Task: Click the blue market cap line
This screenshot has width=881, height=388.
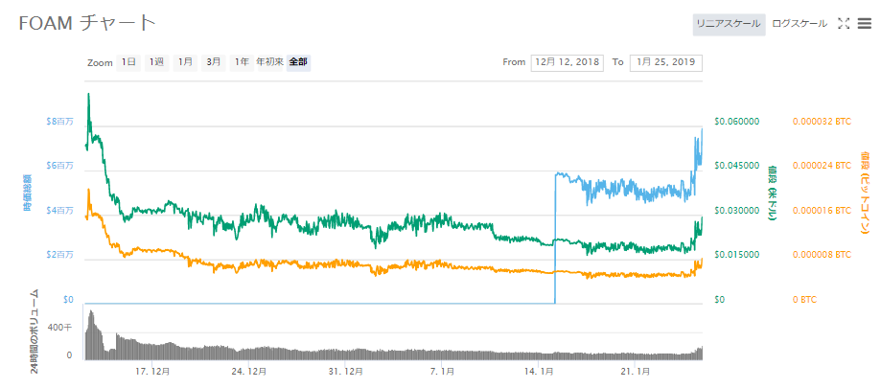Action: pos(594,187)
